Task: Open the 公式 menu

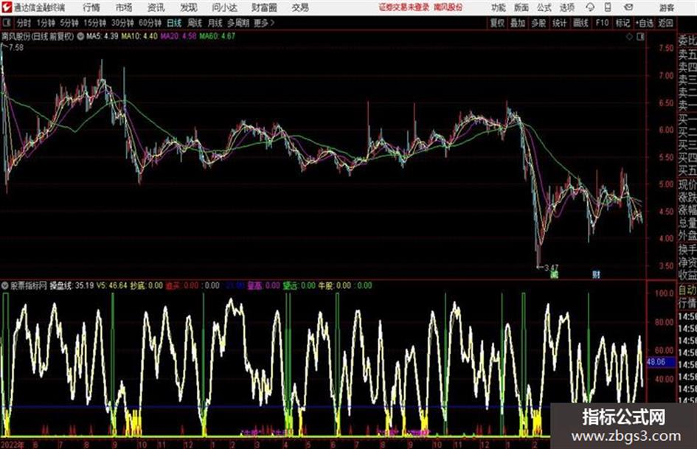Action: tap(544, 7)
